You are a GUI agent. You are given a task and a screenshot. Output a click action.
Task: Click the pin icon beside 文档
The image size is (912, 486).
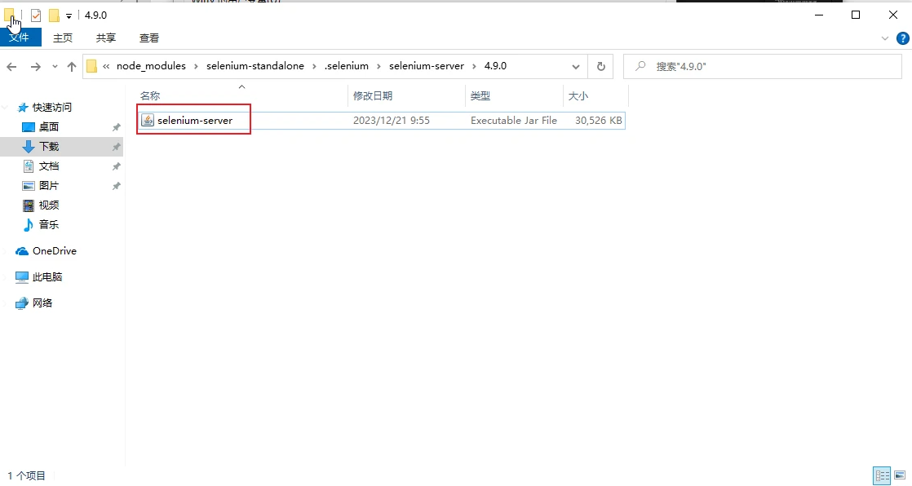(x=117, y=167)
